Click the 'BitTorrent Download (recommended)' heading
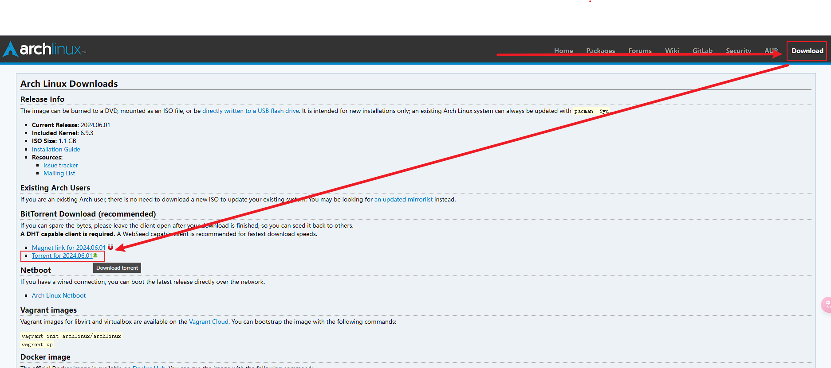Viewport: 831px width, 368px height. tap(88, 214)
